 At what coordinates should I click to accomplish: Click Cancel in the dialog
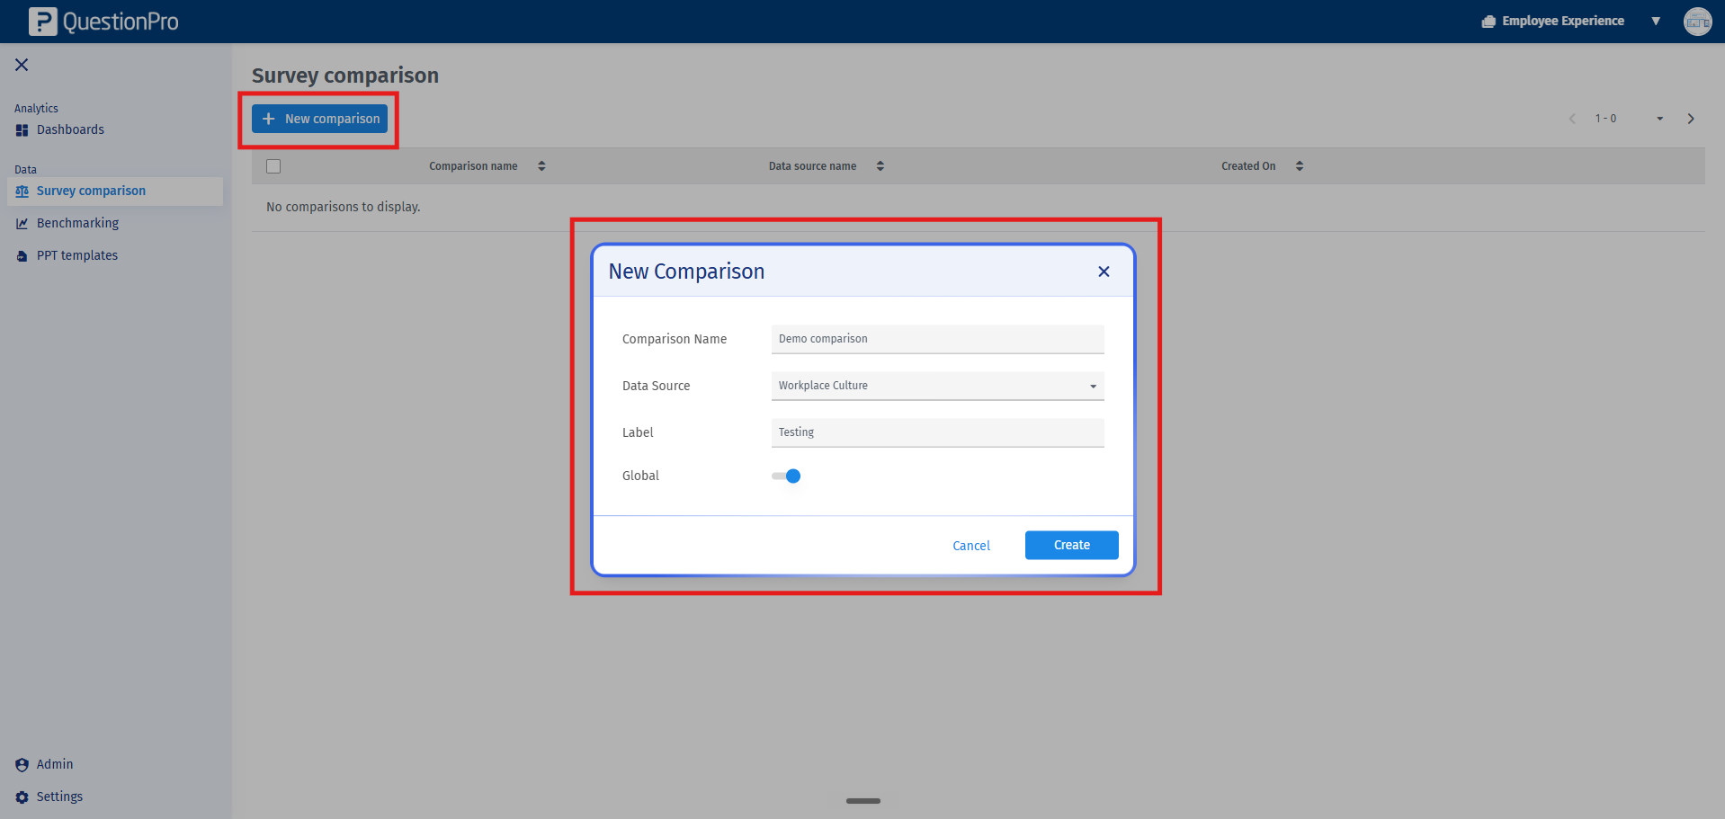(971, 546)
